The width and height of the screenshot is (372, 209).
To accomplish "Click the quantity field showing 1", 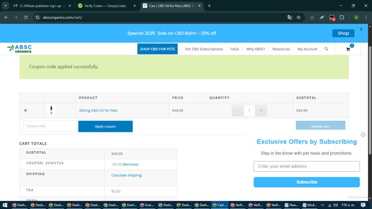I will click(x=249, y=110).
